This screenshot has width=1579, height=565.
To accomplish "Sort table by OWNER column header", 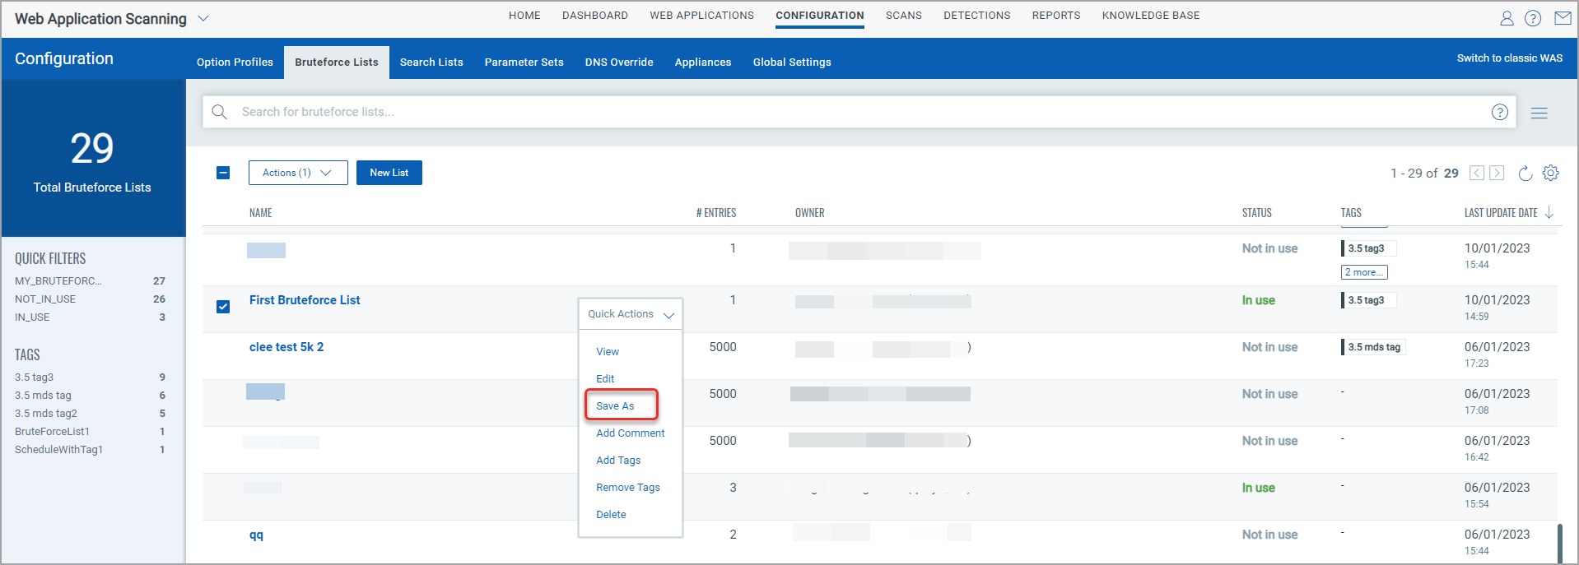I will (809, 213).
